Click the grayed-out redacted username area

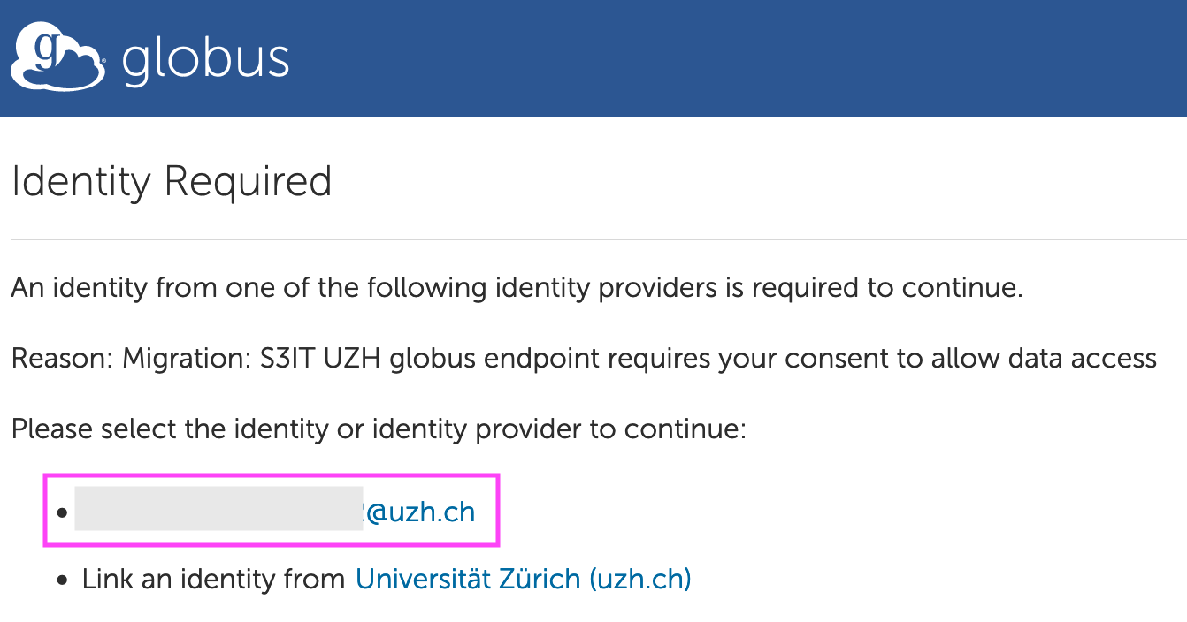click(218, 508)
